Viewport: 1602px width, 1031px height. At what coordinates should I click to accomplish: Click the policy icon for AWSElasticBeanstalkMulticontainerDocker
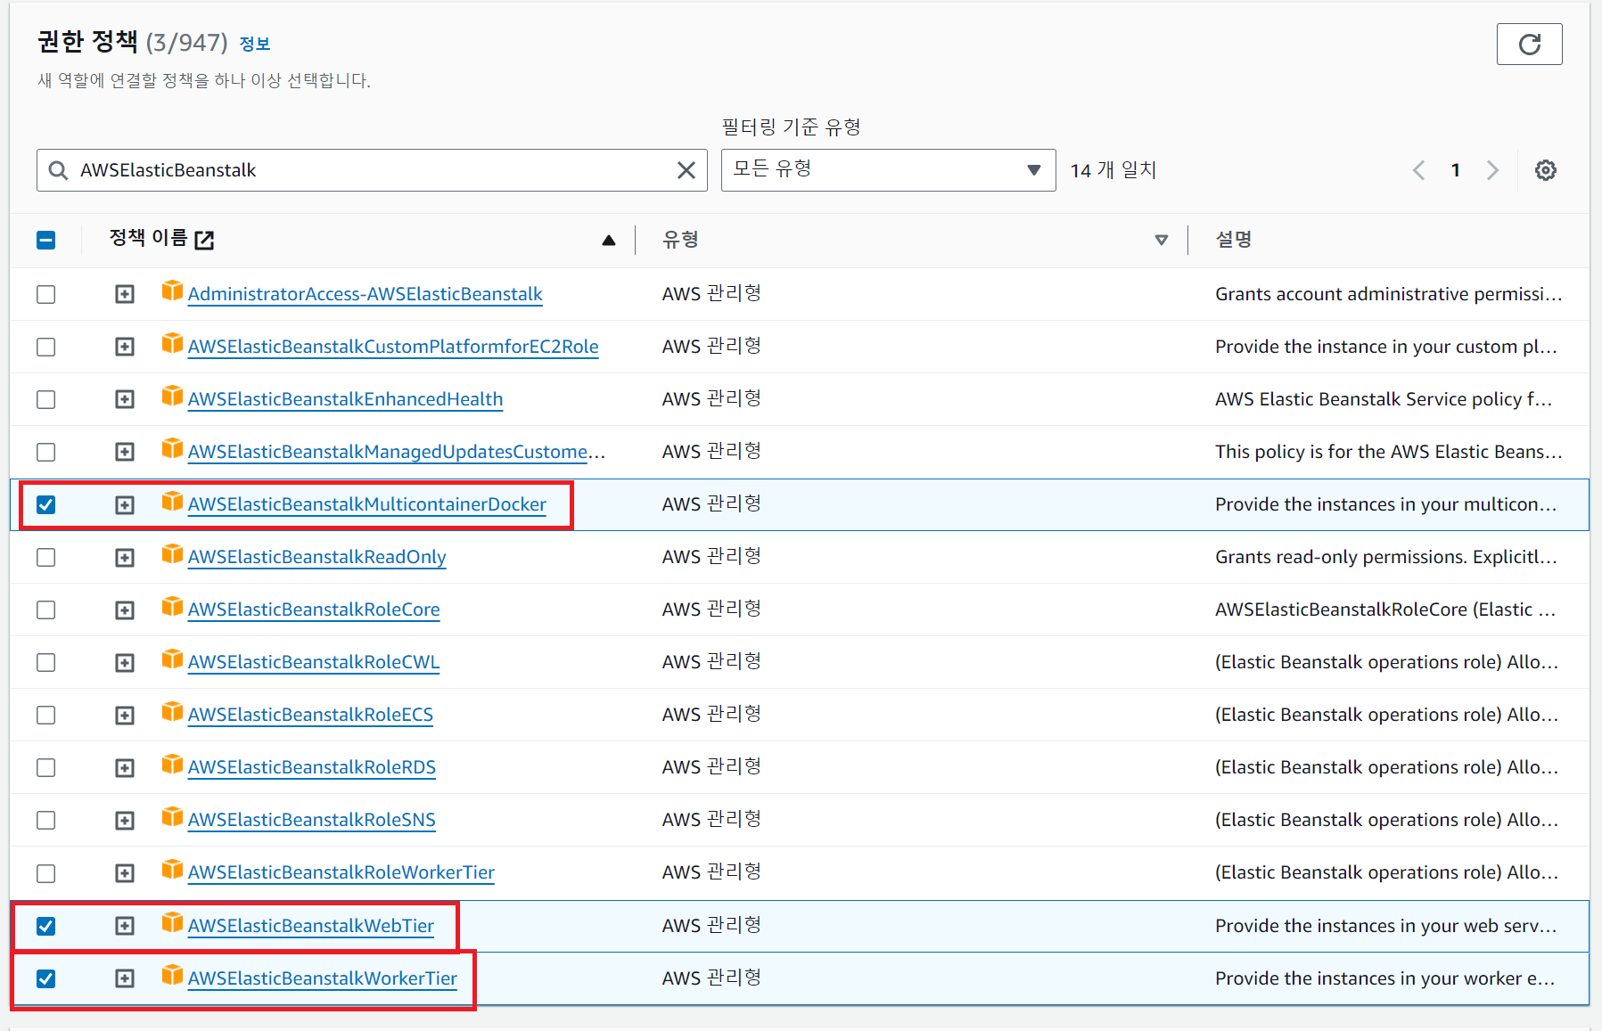click(172, 503)
